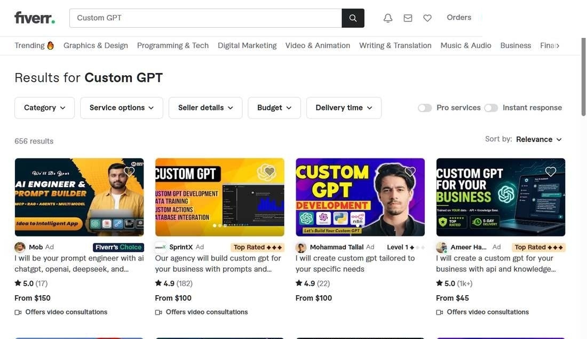Viewport: 587px width, 339px height.
Task: Click Top Rated badge on SprintX
Action: pyautogui.click(x=258, y=247)
